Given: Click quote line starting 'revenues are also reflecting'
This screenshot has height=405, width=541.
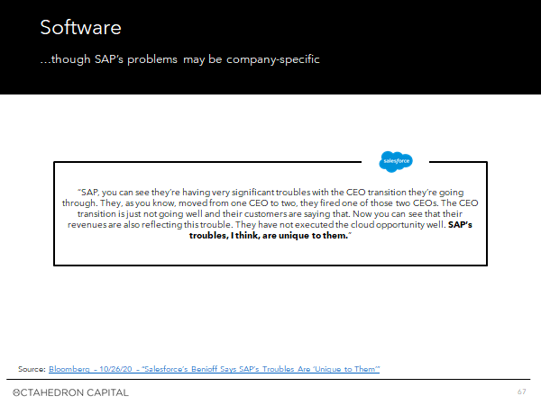Looking at the screenshot, I should tap(270, 224).
